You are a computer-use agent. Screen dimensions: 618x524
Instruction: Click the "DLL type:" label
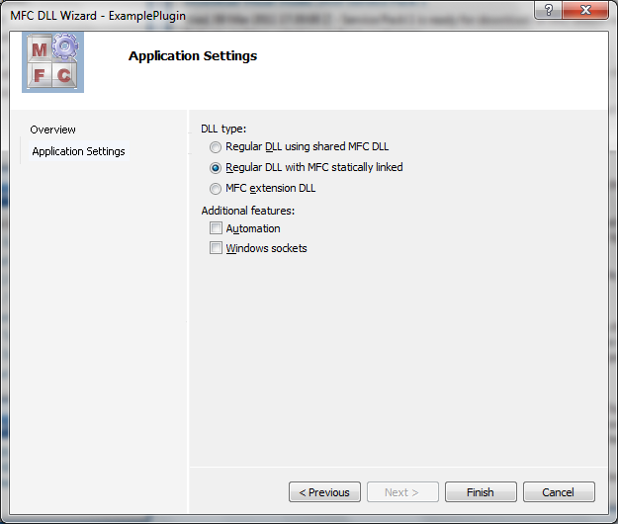223,129
